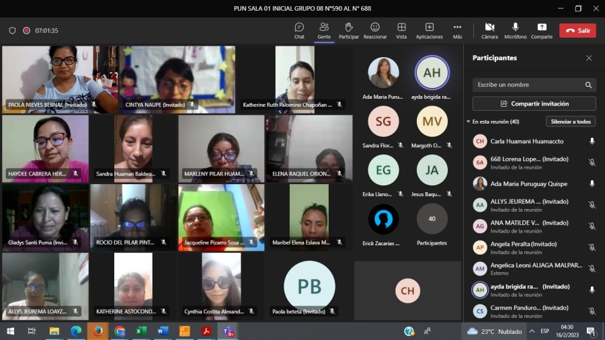This screenshot has height=340, width=605.
Task: Open Excel from the Windows taskbar
Action: coord(141,331)
